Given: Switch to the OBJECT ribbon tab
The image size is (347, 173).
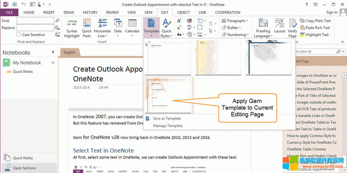Looking at the screenshot, I should point(183,13).
